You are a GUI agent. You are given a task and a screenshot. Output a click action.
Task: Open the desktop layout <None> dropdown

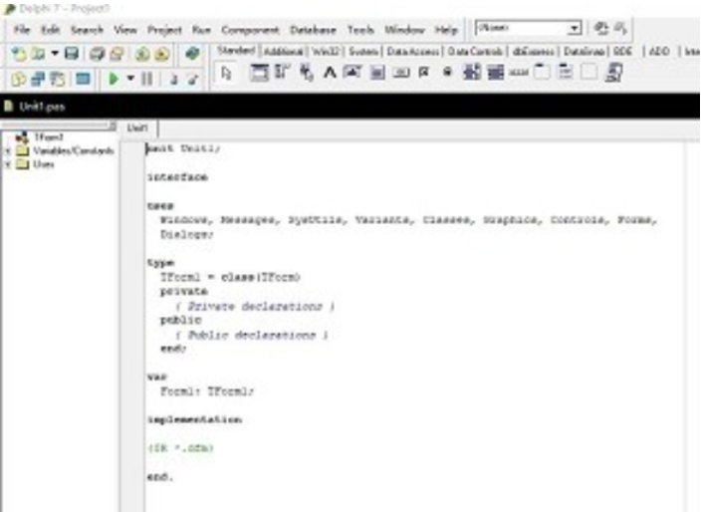(573, 30)
